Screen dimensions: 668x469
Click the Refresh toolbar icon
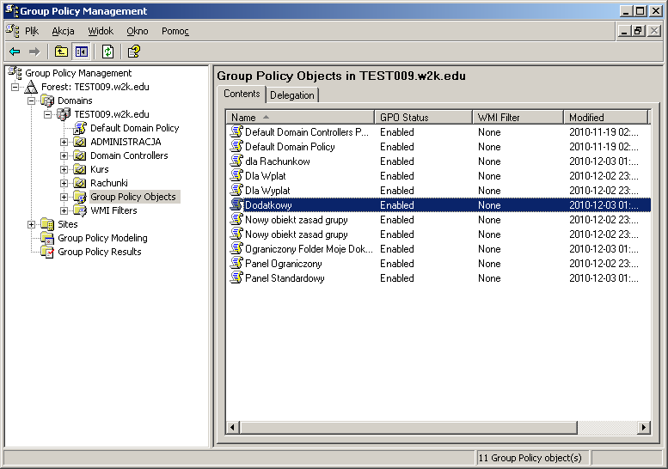[107, 52]
